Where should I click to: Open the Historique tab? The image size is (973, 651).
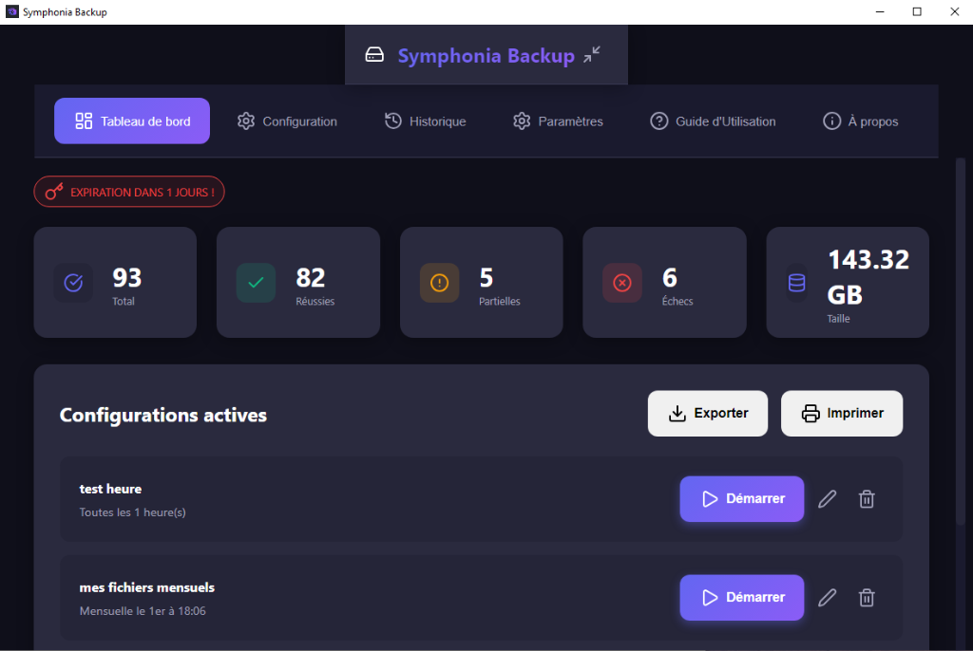tap(425, 121)
